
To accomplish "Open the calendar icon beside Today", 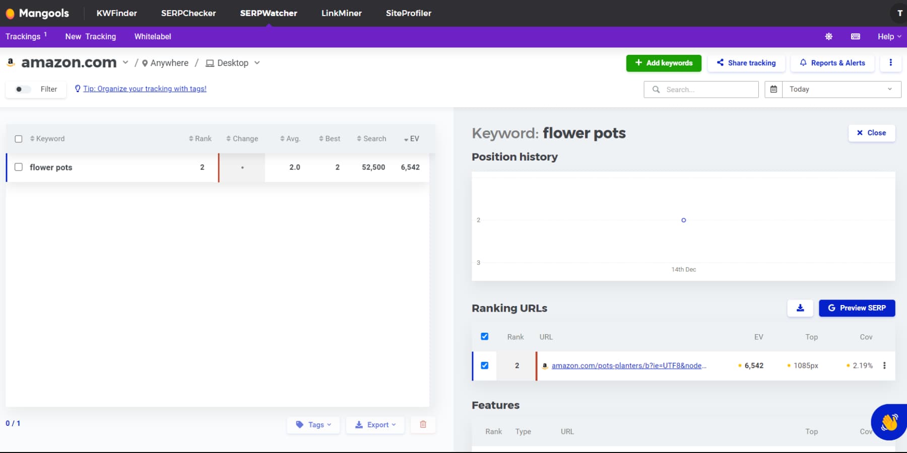I will [774, 89].
